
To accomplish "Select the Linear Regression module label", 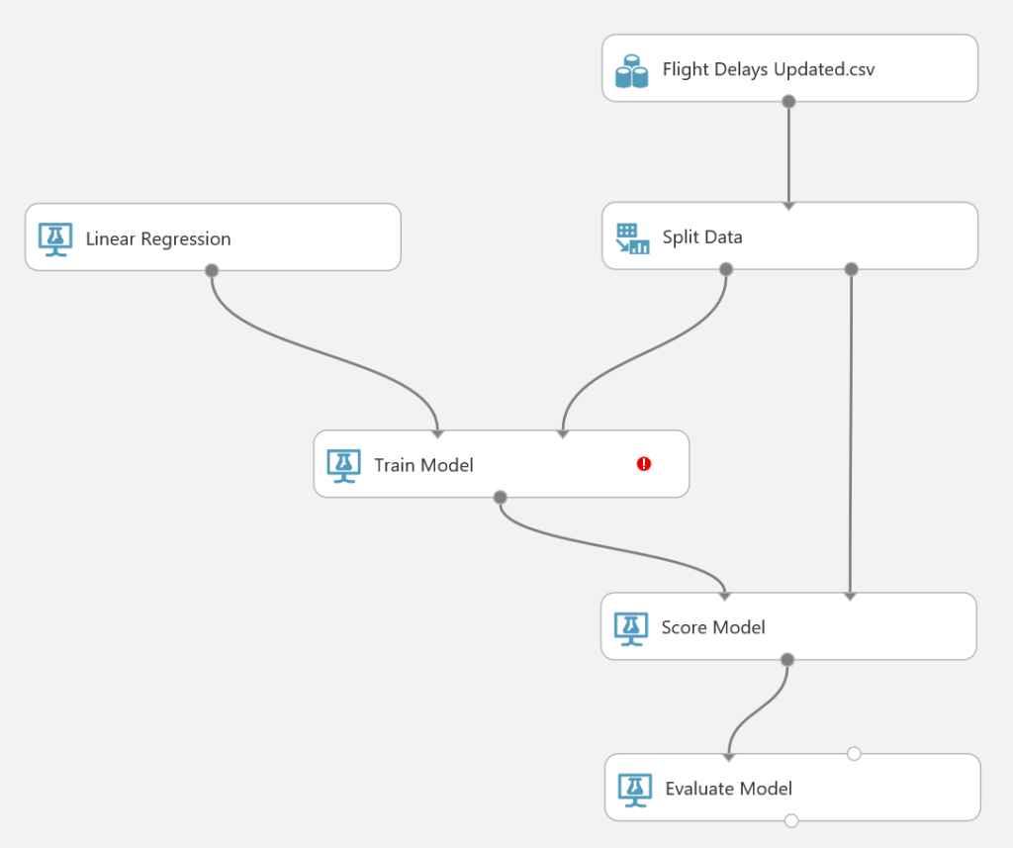I will click(158, 239).
